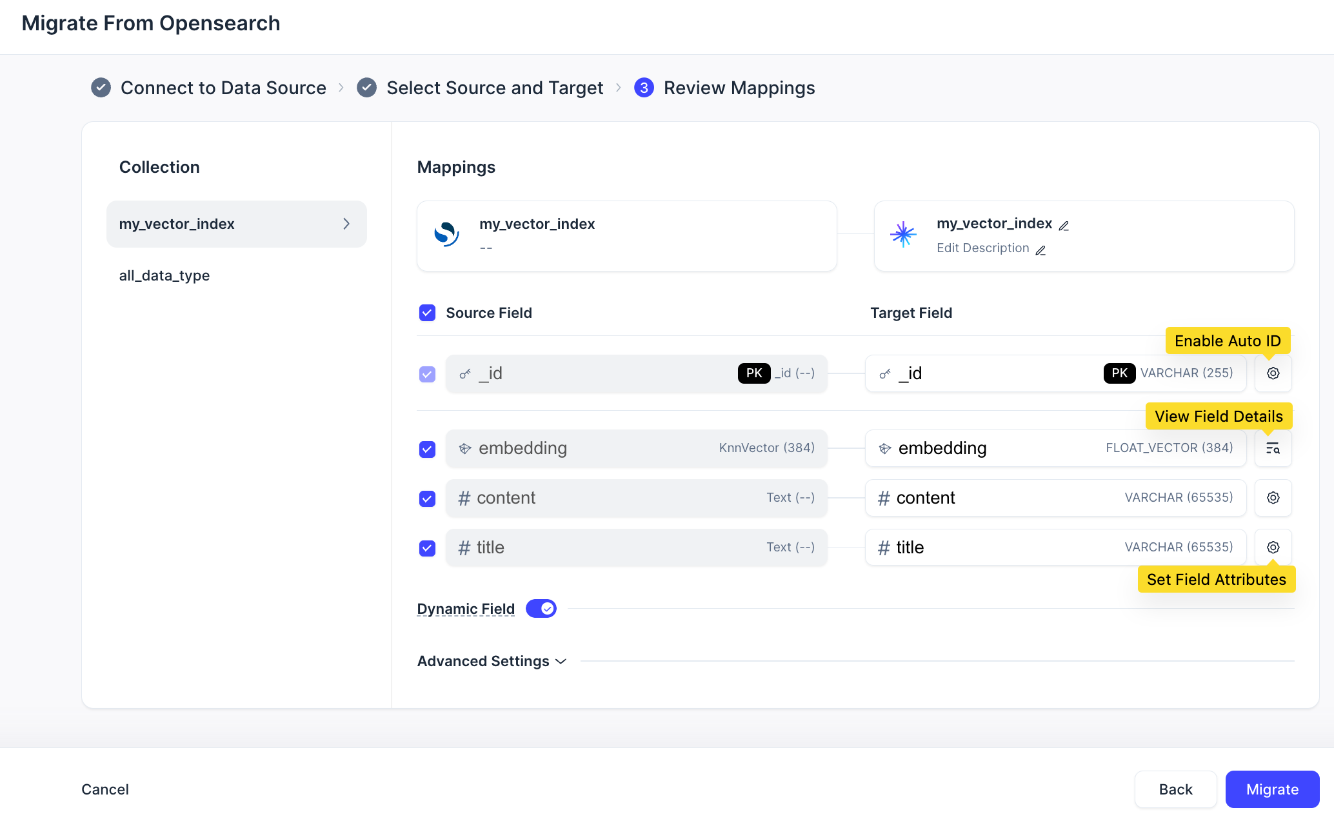Uncheck the title field checkbox
The width and height of the screenshot is (1334, 819).
[427, 548]
